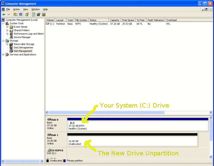The width and height of the screenshot is (214, 166).
Task: Select the 16.80 GB Unallocated partition block
Action: (132, 140)
